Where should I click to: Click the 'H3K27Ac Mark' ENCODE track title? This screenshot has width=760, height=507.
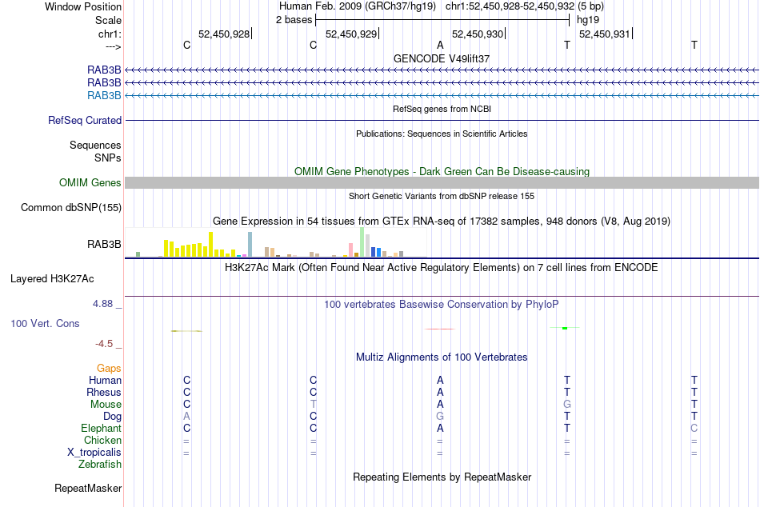(x=442, y=268)
